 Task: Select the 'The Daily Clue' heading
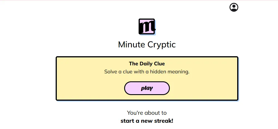click(147, 64)
